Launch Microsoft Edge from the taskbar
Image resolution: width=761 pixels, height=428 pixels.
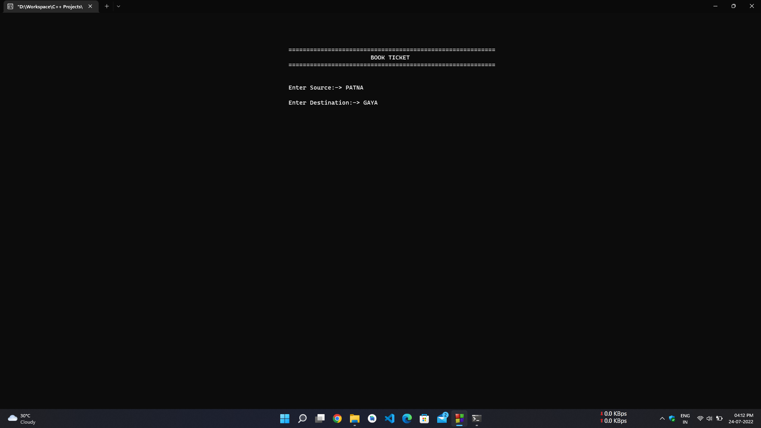(407, 418)
